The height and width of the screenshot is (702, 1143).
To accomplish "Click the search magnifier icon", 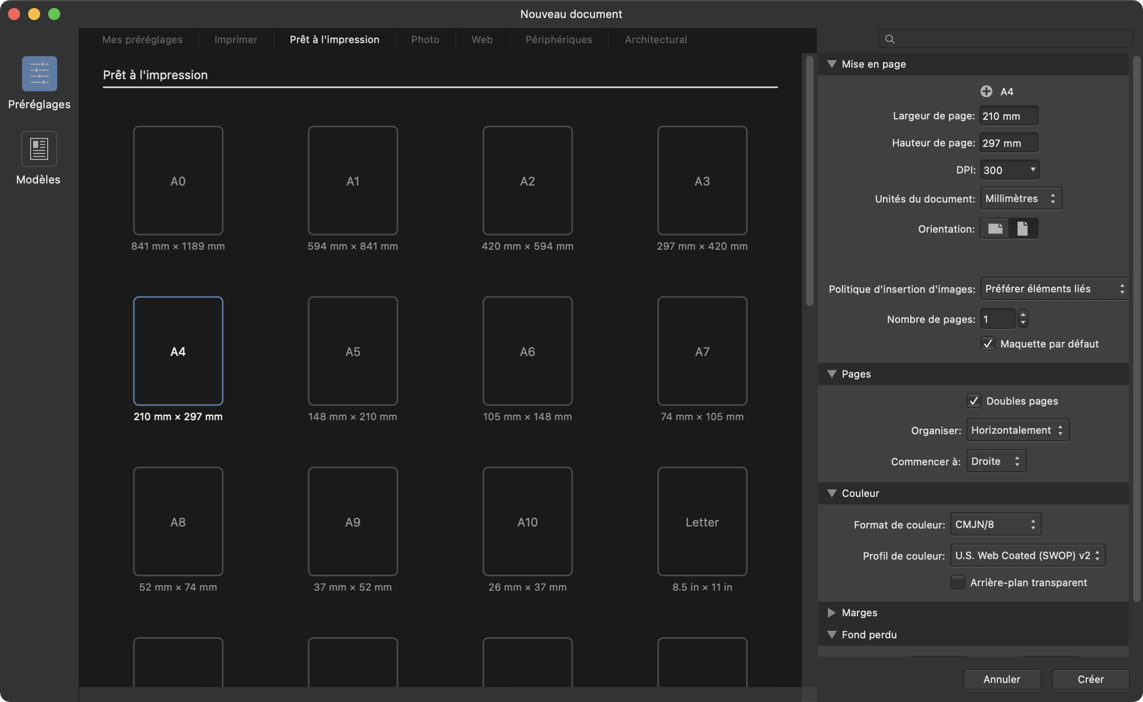I will (890, 39).
